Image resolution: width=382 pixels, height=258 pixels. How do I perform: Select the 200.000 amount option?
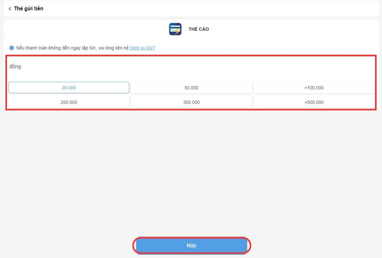pos(69,102)
